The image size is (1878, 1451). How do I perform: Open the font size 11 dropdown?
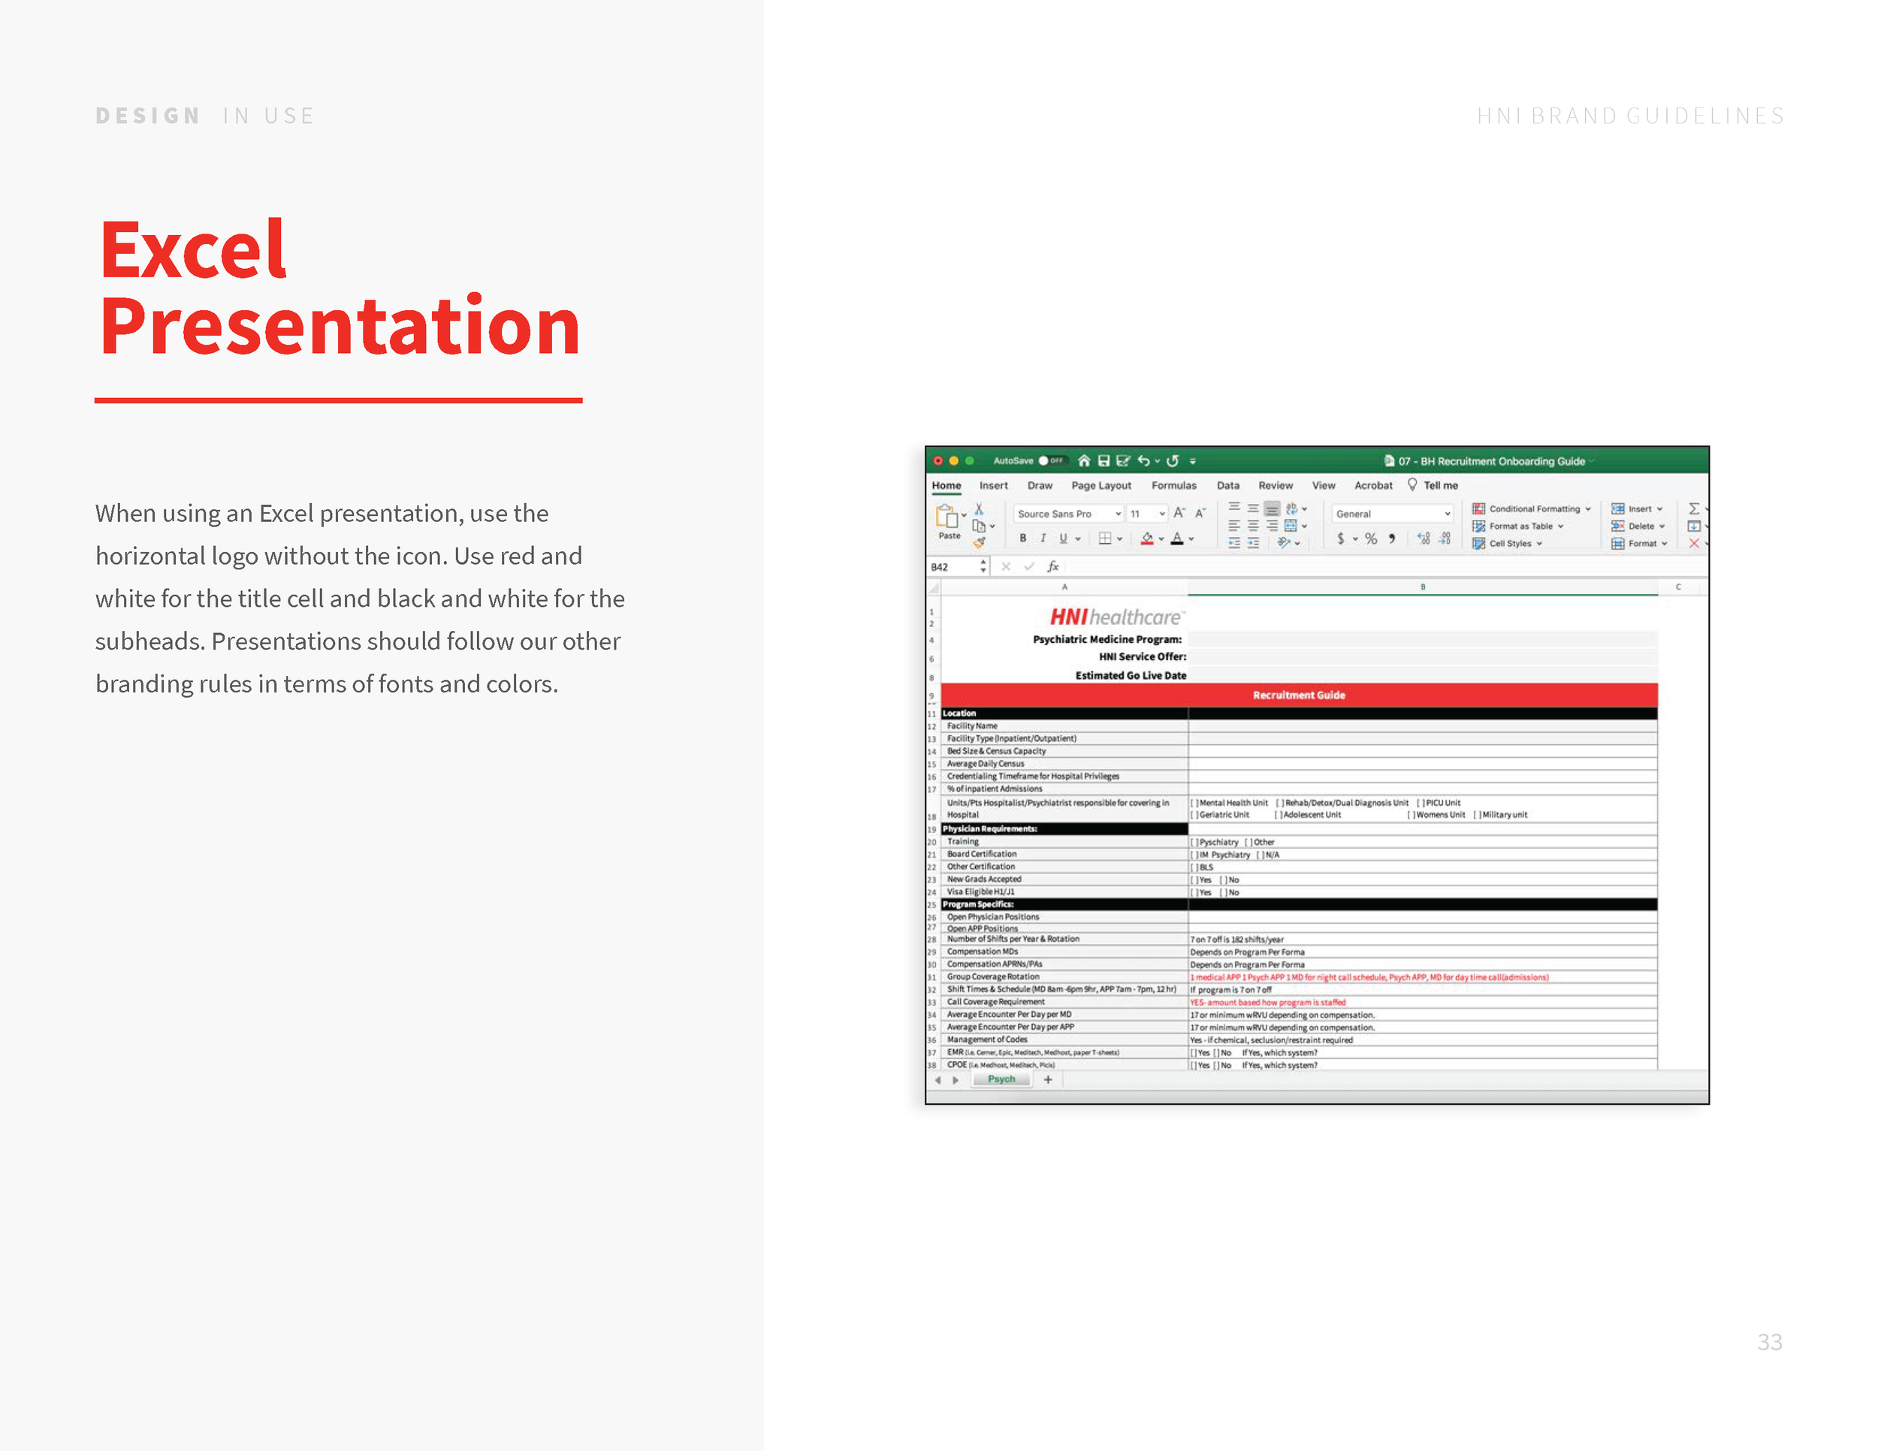pos(1147,513)
